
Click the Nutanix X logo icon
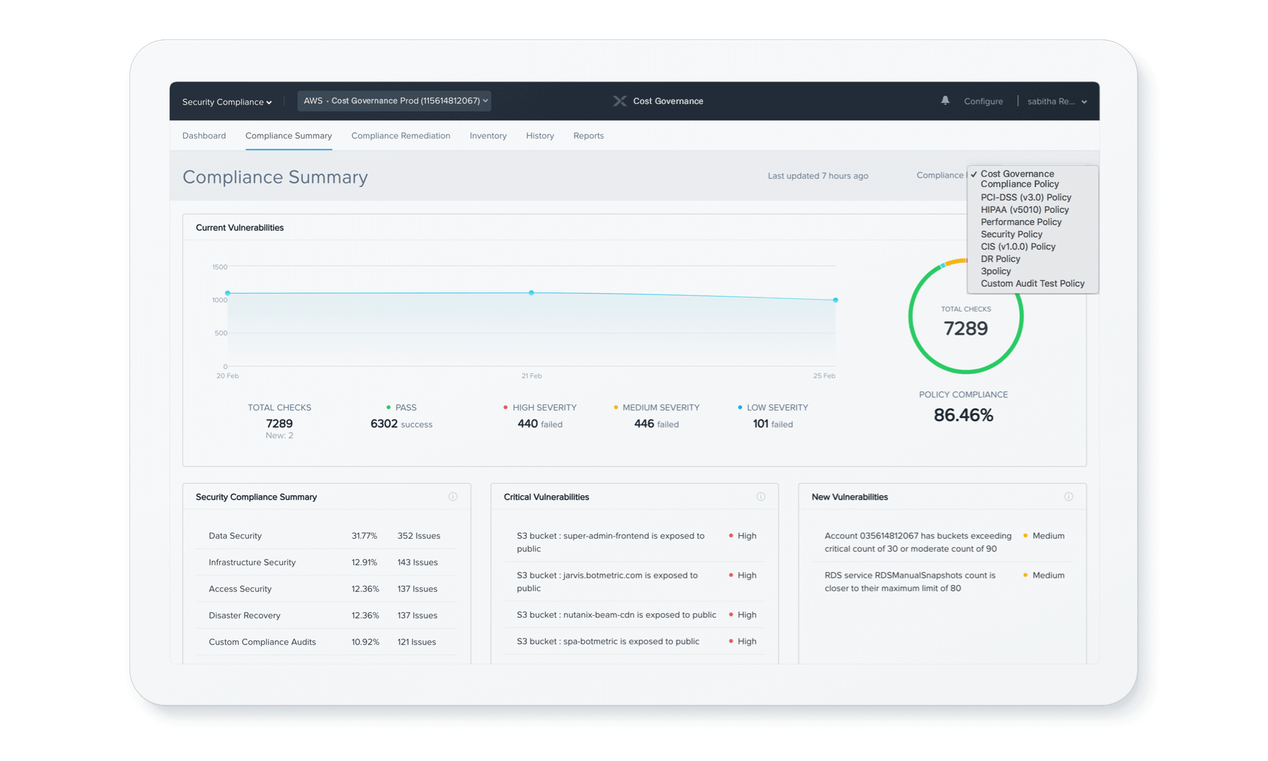[x=619, y=101]
